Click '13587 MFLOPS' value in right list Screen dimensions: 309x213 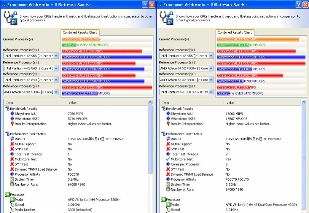[x=236, y=119]
